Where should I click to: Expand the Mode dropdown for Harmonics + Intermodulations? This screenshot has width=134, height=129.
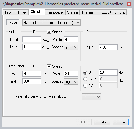[51, 23]
